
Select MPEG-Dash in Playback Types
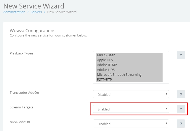pyautogui.click(x=129, y=55)
